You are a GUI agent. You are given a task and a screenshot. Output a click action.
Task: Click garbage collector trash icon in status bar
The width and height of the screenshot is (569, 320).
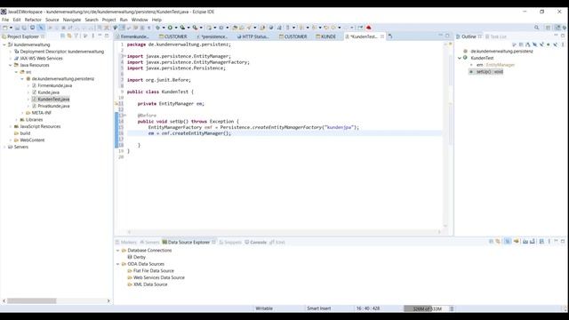(x=452, y=308)
